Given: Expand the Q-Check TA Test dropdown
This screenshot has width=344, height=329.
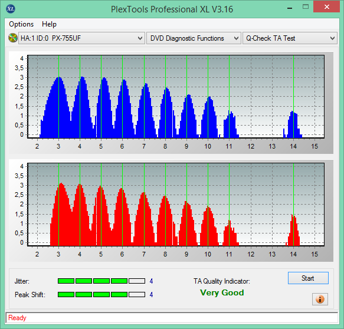Looking at the screenshot, I should coord(290,38).
